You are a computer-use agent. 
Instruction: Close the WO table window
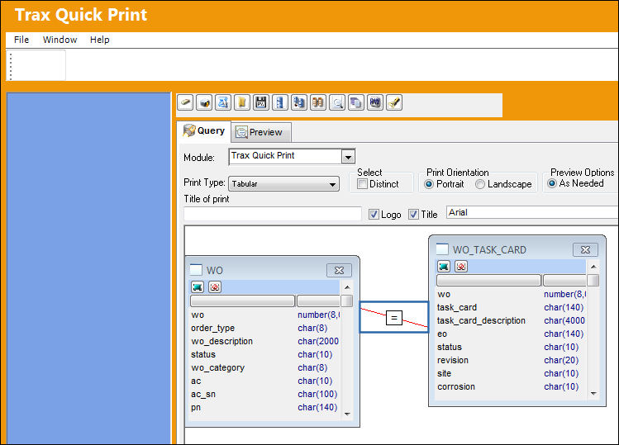coord(339,270)
